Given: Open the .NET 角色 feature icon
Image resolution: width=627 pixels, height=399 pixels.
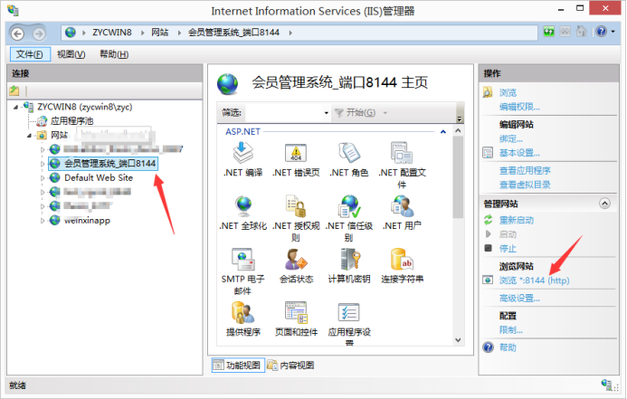Looking at the screenshot, I should (x=348, y=153).
